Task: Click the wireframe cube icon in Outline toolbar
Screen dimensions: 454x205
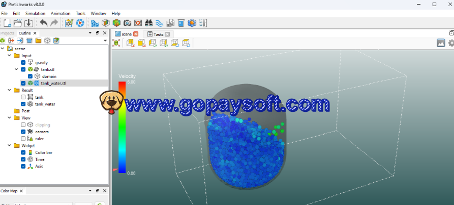Action: [47, 40]
